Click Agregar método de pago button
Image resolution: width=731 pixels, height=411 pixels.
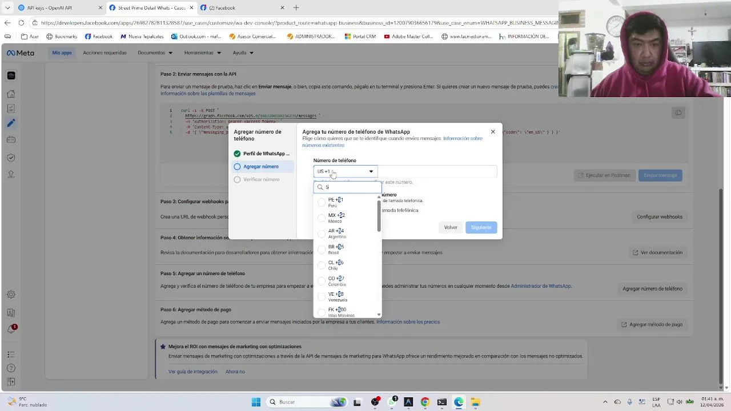652,324
